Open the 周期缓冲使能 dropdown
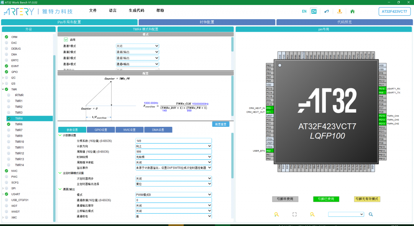The height and width of the screenshot is (226, 414). [x=174, y=162]
